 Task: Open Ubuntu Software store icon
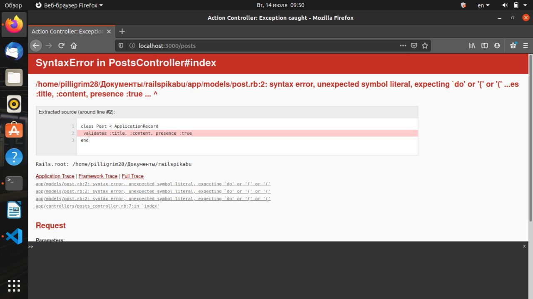pyautogui.click(x=14, y=130)
